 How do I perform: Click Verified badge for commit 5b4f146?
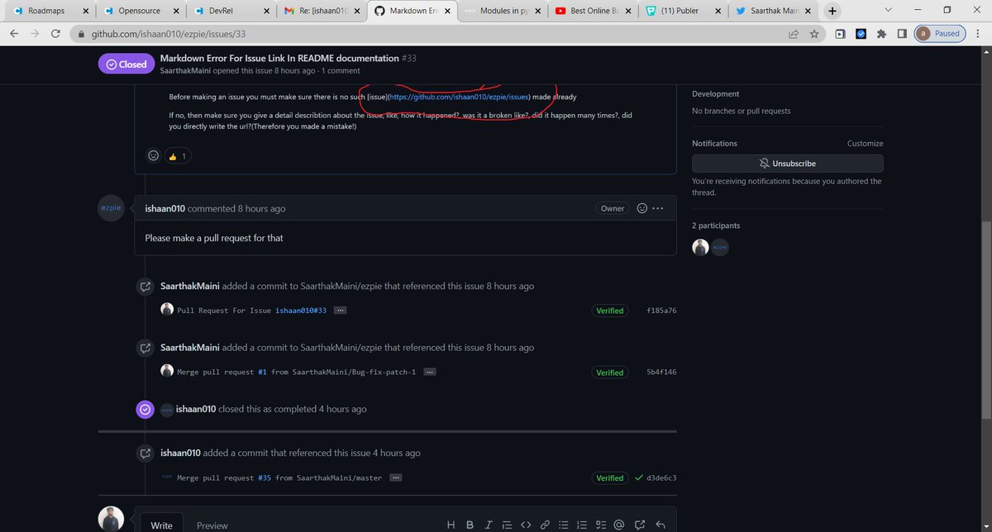pos(610,373)
